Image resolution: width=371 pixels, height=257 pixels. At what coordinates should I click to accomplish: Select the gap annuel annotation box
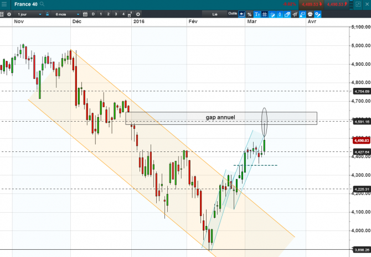click(221, 118)
